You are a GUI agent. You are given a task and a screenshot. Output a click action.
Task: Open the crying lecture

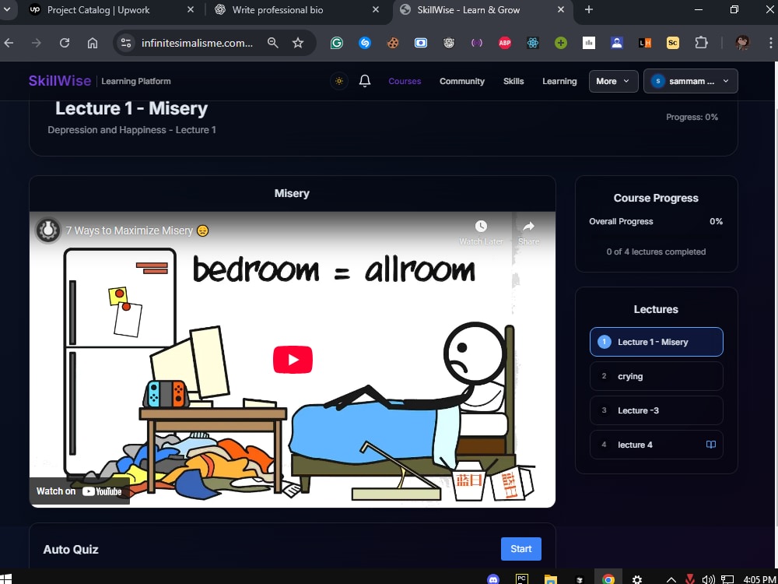[x=656, y=376]
